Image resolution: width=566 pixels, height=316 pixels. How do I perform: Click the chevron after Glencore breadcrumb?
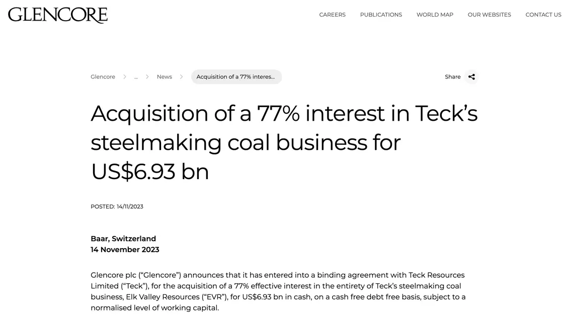click(125, 76)
